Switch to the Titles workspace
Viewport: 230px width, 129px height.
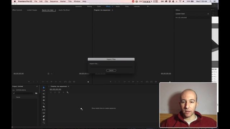127,6
